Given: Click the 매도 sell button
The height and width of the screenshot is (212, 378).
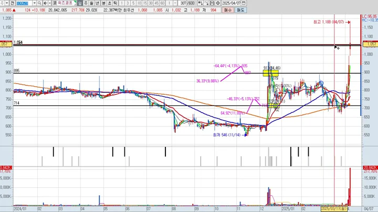Looking at the screenshot, I should [240, 10].
